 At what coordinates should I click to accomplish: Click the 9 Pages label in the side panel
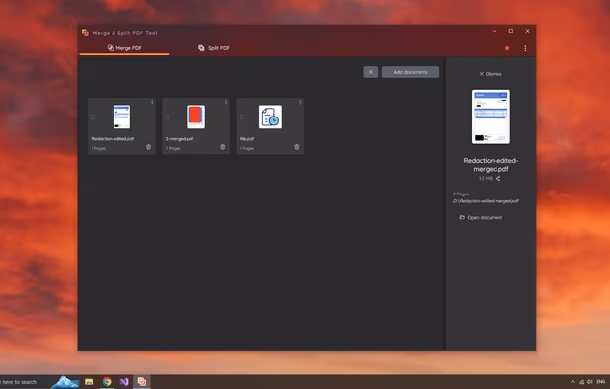click(461, 194)
